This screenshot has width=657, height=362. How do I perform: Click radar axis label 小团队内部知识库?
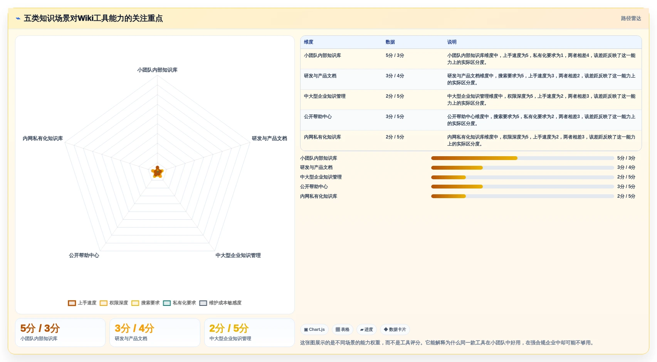click(157, 70)
